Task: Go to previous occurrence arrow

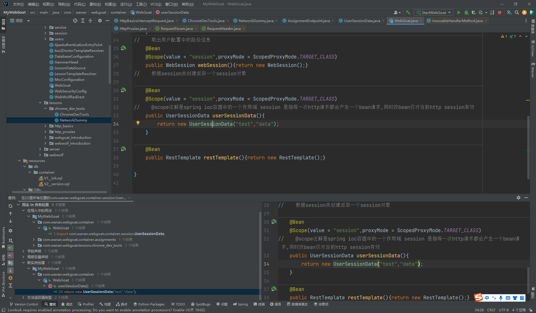Action: click(x=10, y=214)
